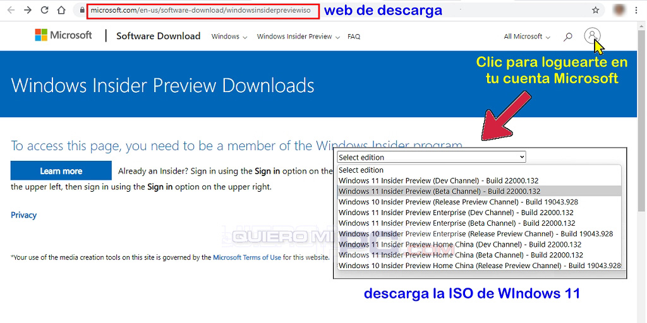This screenshot has height=323, width=647.
Task: Reload the page with refresh icon
Action: pos(44,10)
